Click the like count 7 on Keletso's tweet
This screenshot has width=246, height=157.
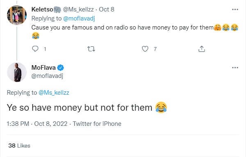(155, 49)
